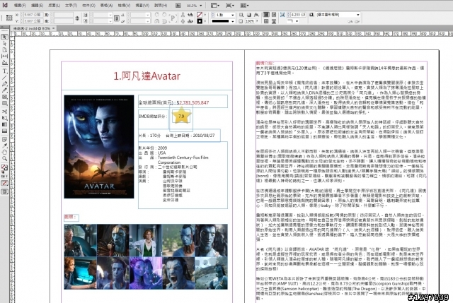
Task: Select the Avatar movie poster image
Action: (99, 146)
